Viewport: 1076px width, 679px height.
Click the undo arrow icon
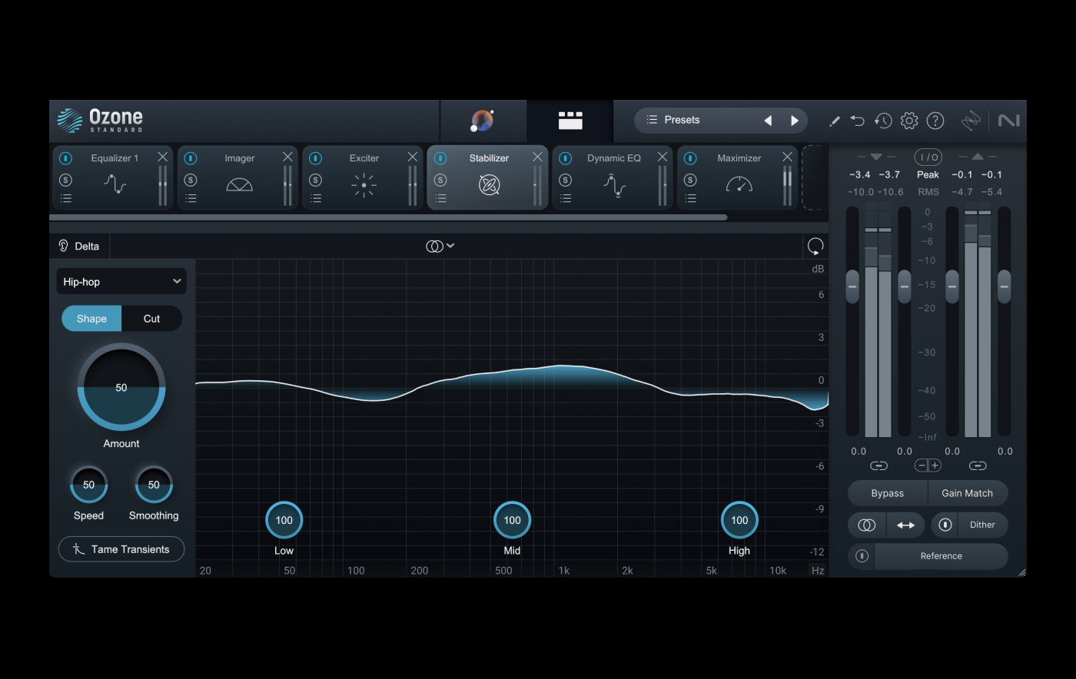pos(858,121)
